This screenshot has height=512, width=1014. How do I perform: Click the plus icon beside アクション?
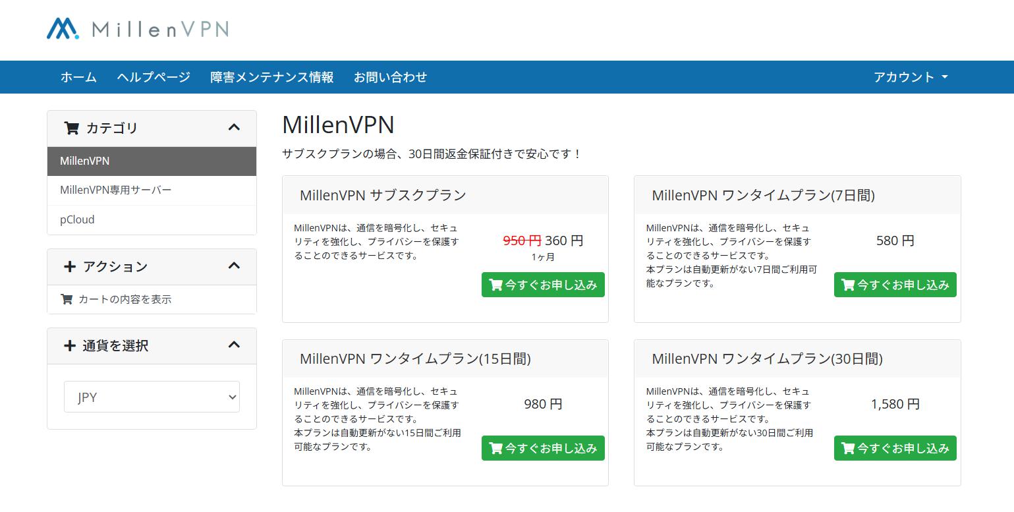click(70, 266)
